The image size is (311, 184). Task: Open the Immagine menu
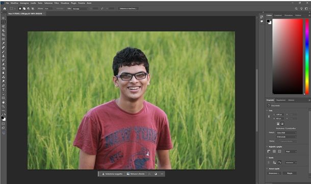pos(24,3)
